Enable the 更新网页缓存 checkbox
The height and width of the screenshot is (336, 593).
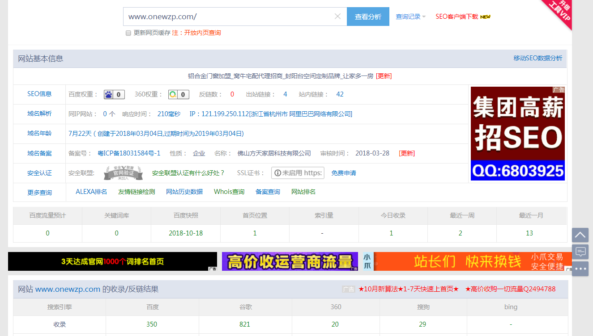pyautogui.click(x=128, y=33)
